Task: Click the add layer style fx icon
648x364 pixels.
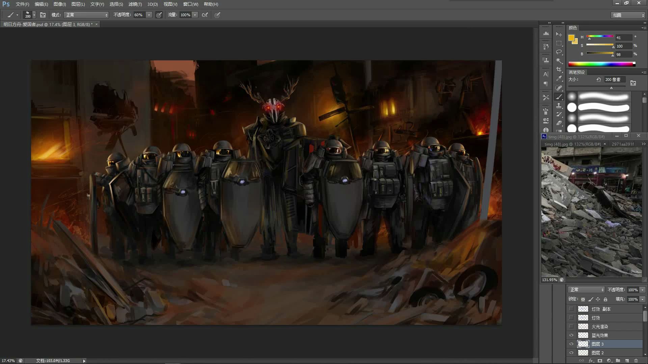Action: [x=591, y=361]
